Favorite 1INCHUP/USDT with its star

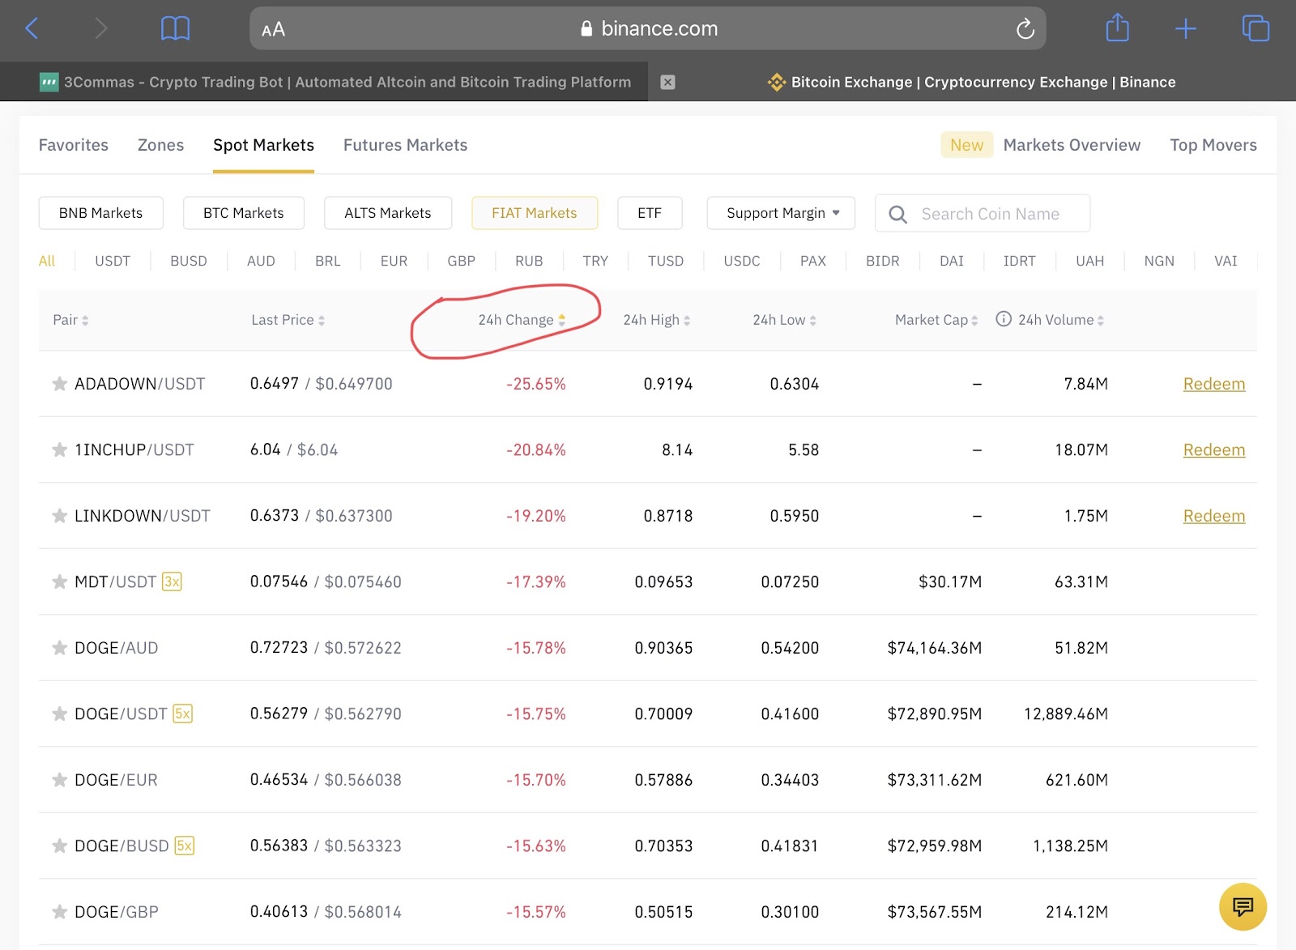pyautogui.click(x=59, y=449)
